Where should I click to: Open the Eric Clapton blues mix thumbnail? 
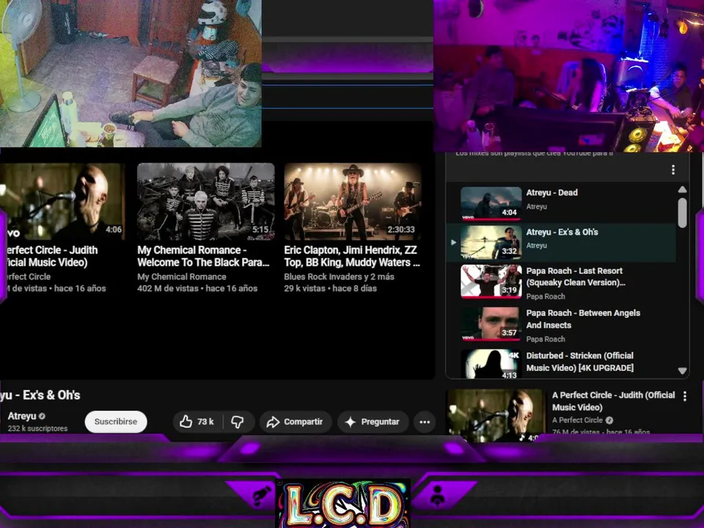[353, 202]
